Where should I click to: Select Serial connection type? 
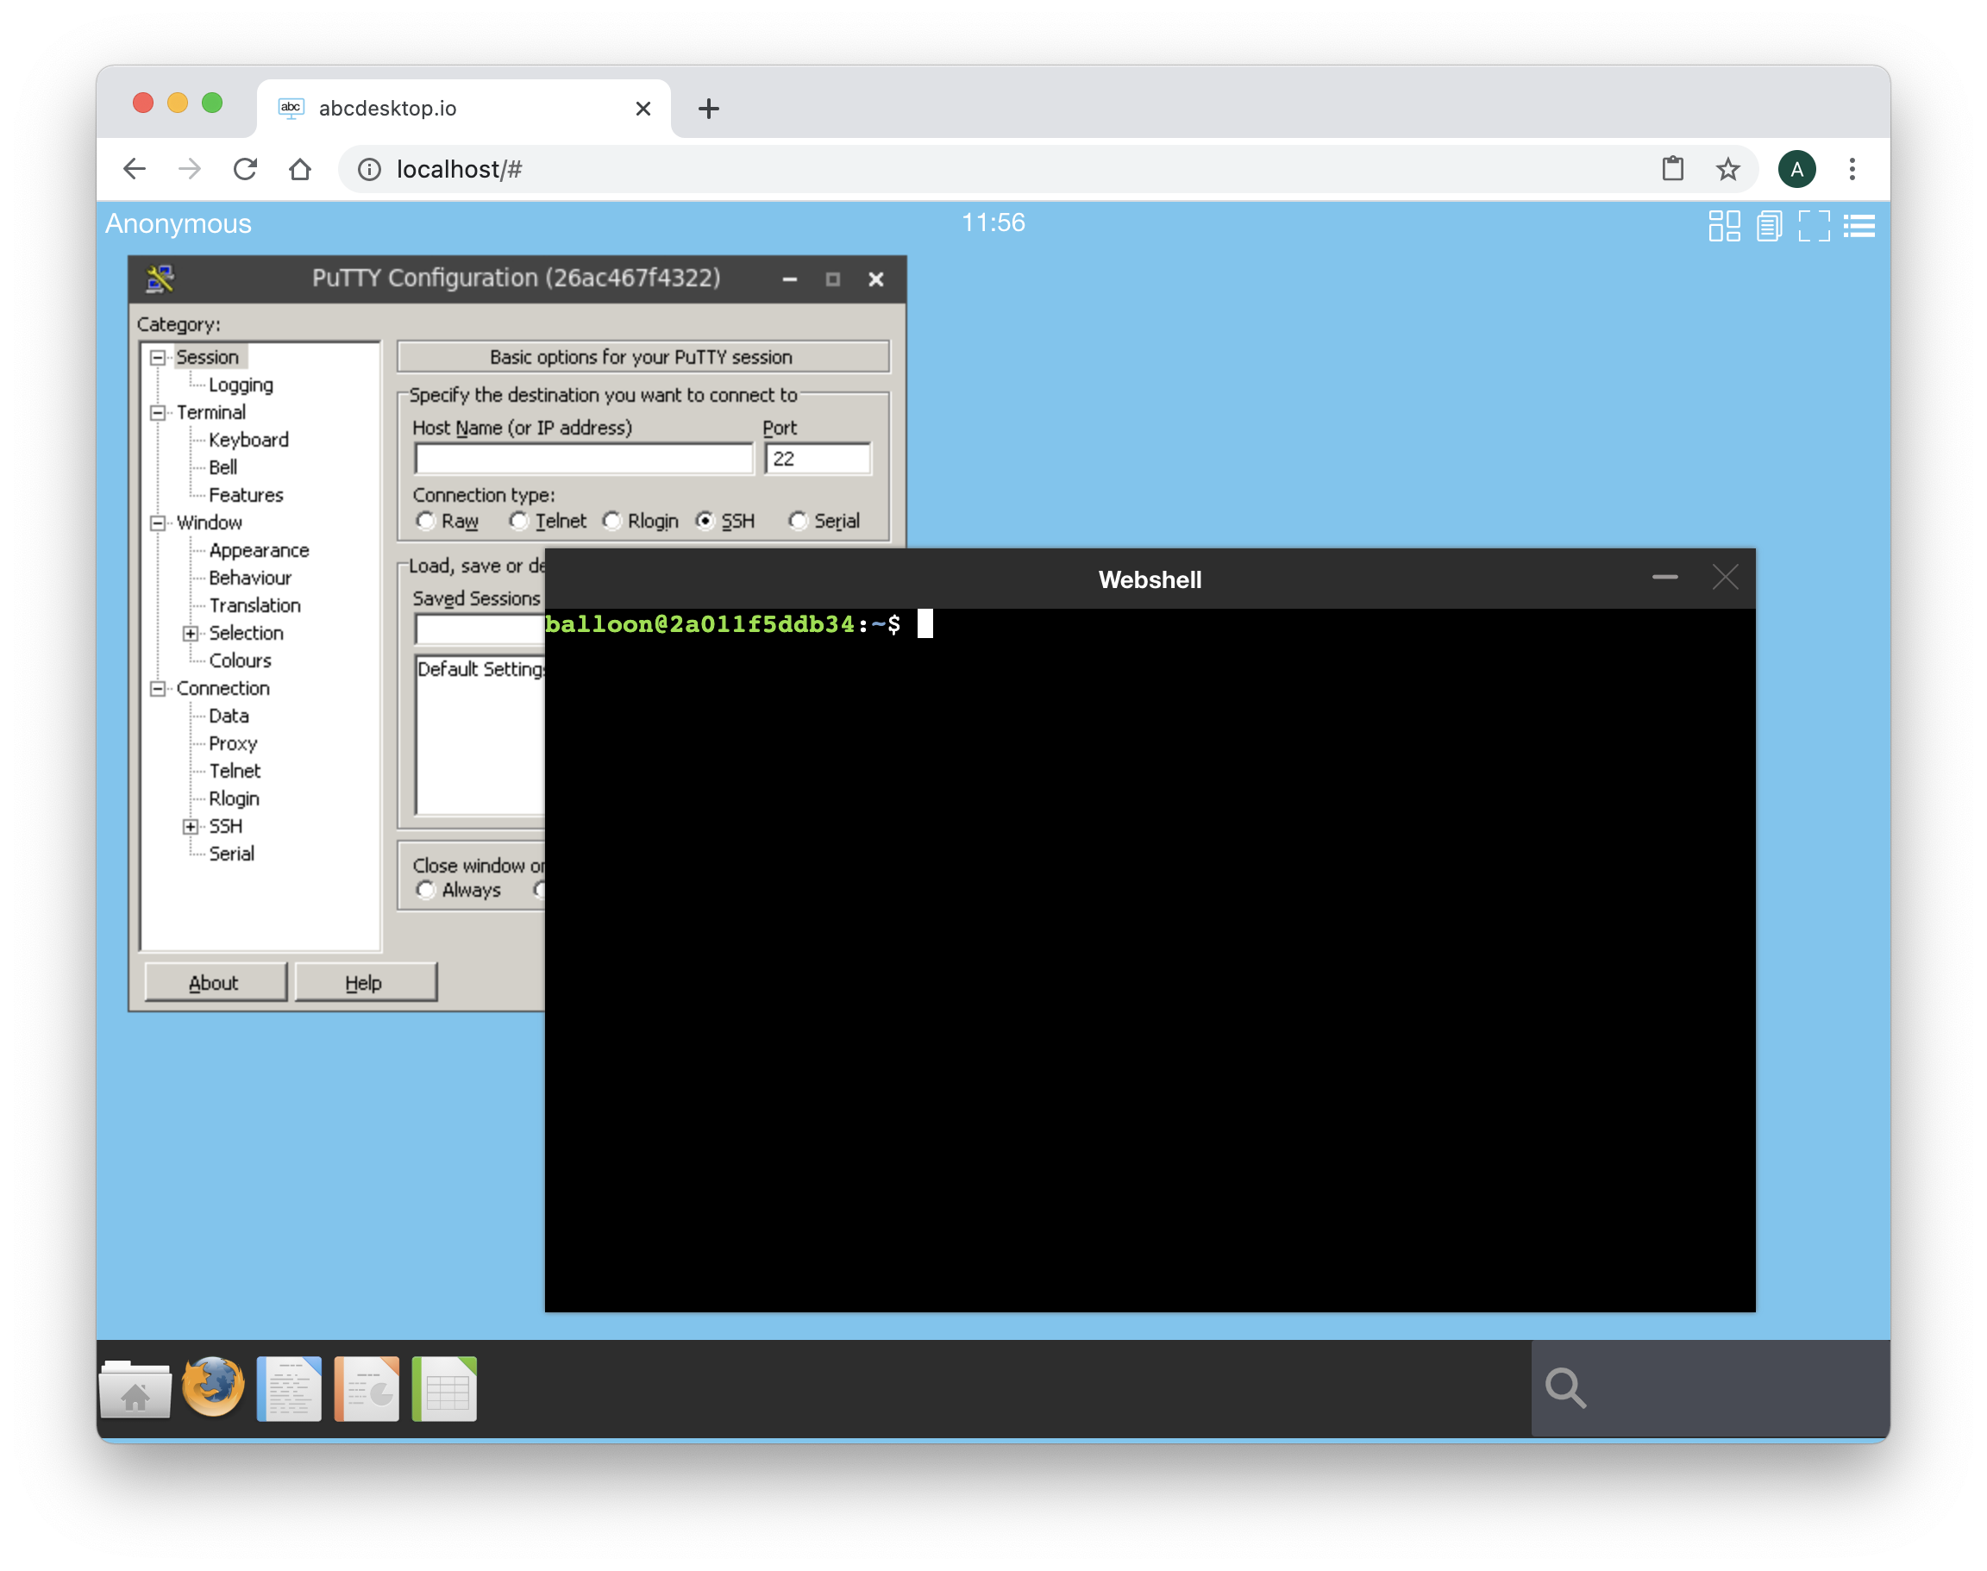(824, 522)
